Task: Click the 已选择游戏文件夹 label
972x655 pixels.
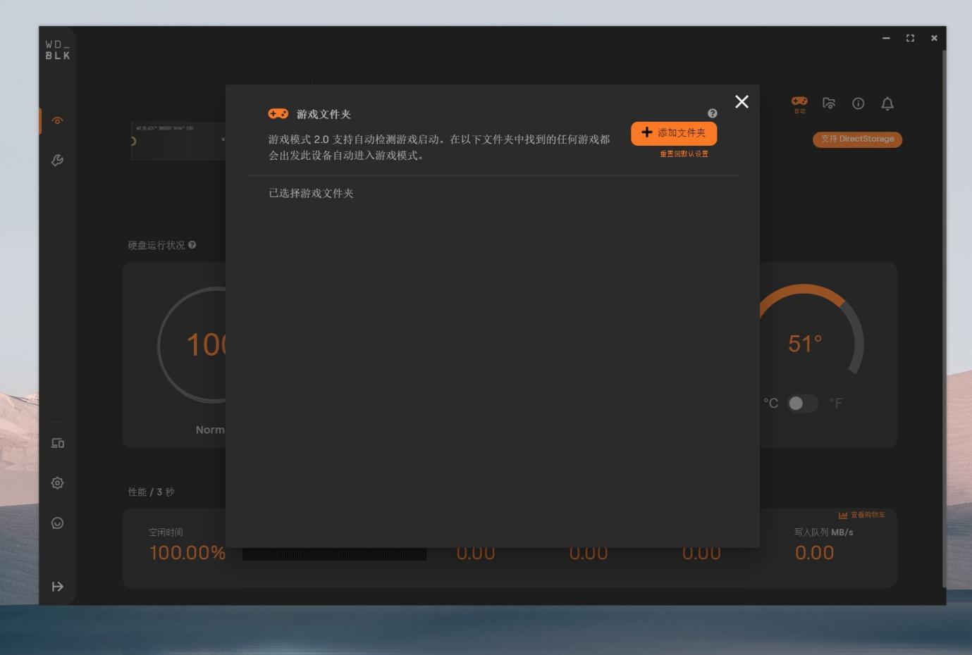Action: (x=311, y=193)
